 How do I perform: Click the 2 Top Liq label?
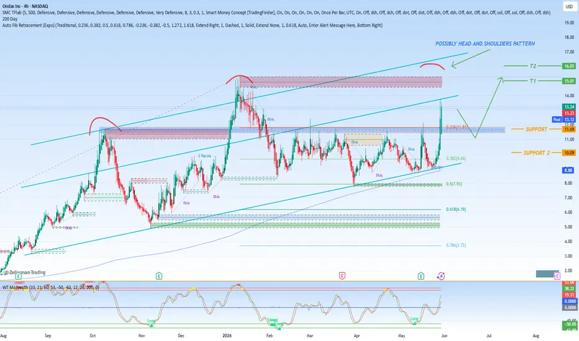204,156
